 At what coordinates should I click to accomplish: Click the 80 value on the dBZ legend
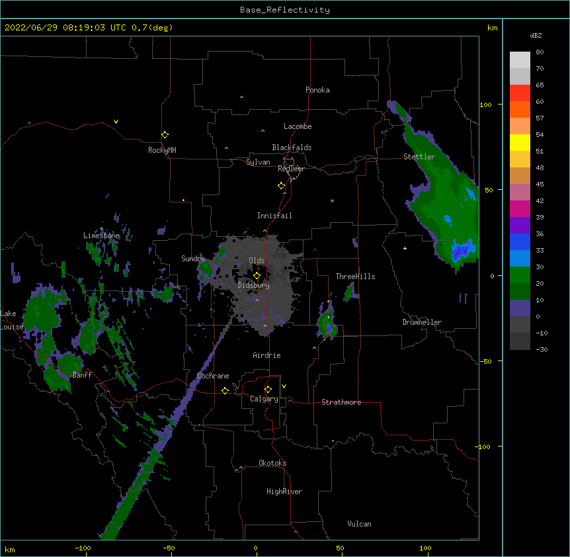coord(540,52)
